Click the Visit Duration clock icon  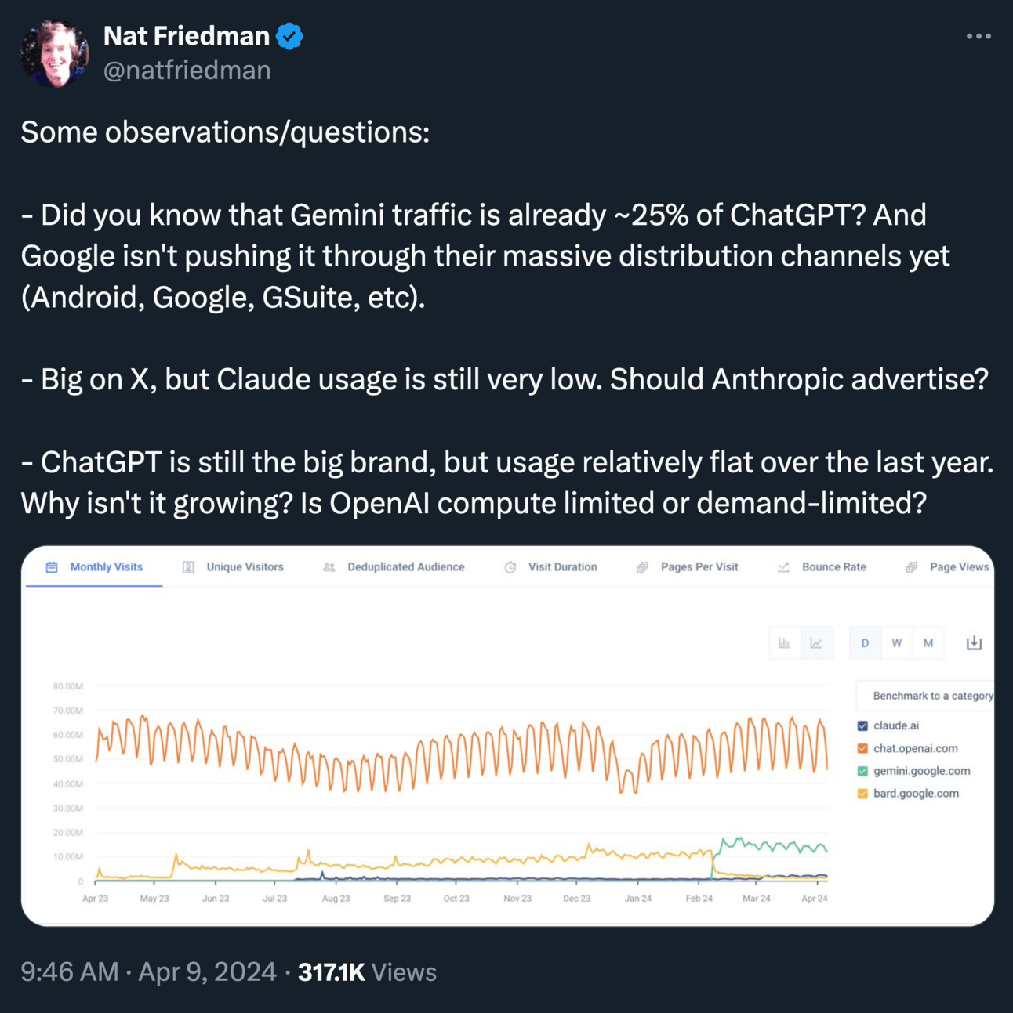point(510,567)
